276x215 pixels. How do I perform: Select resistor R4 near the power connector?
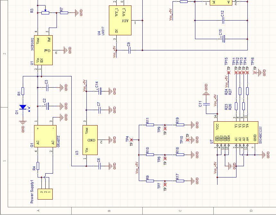tap(38, 166)
